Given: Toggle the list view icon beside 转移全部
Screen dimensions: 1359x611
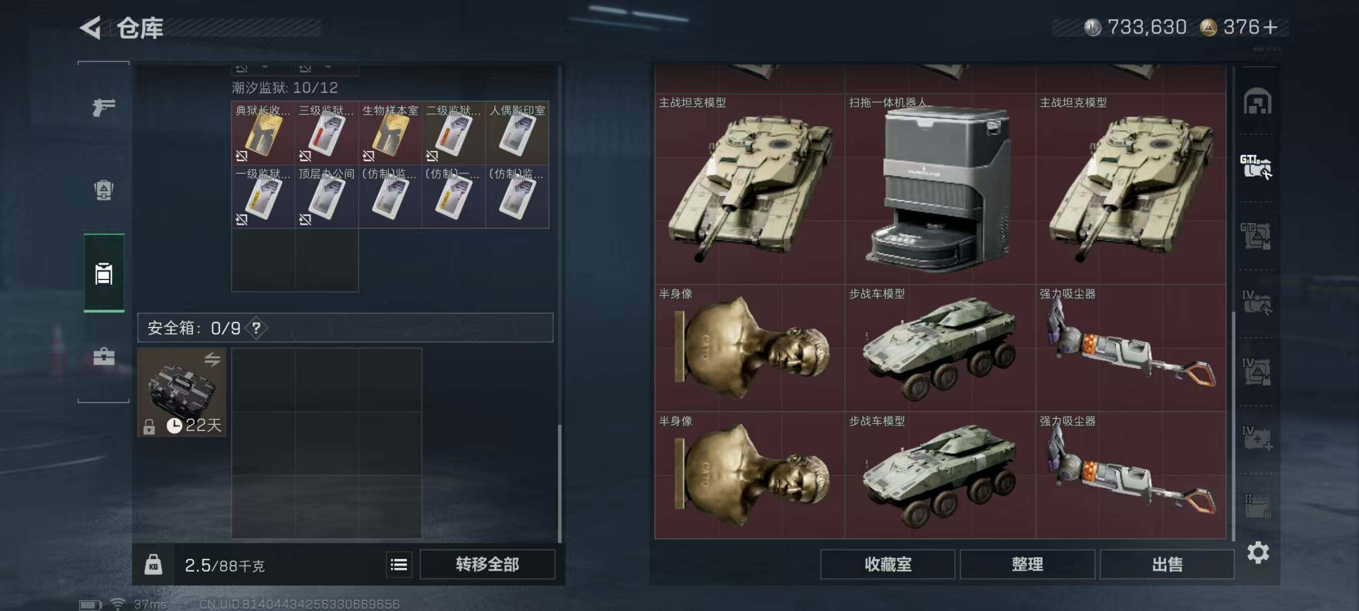Looking at the screenshot, I should pyautogui.click(x=399, y=564).
